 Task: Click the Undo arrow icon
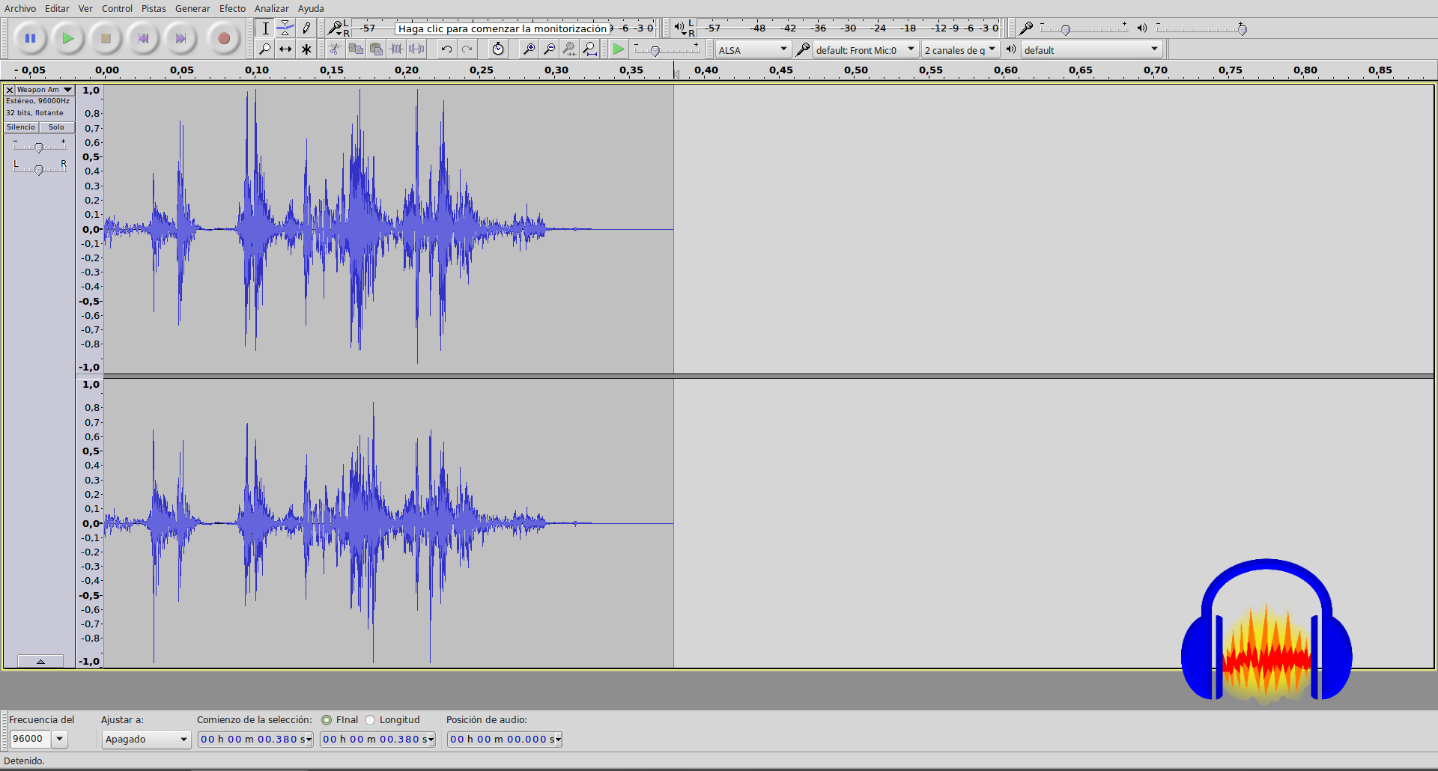click(x=446, y=49)
